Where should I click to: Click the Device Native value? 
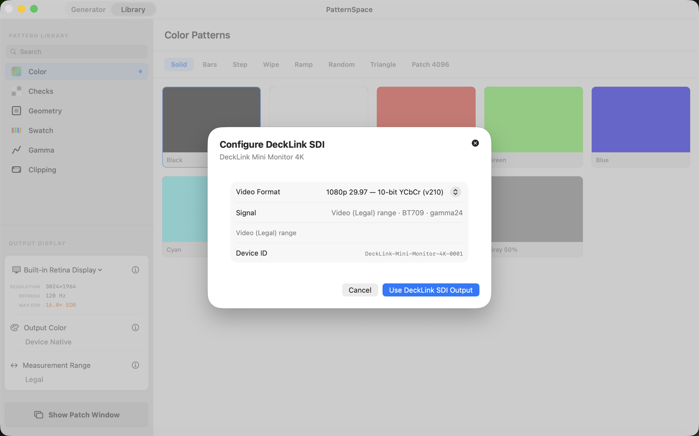coord(48,342)
